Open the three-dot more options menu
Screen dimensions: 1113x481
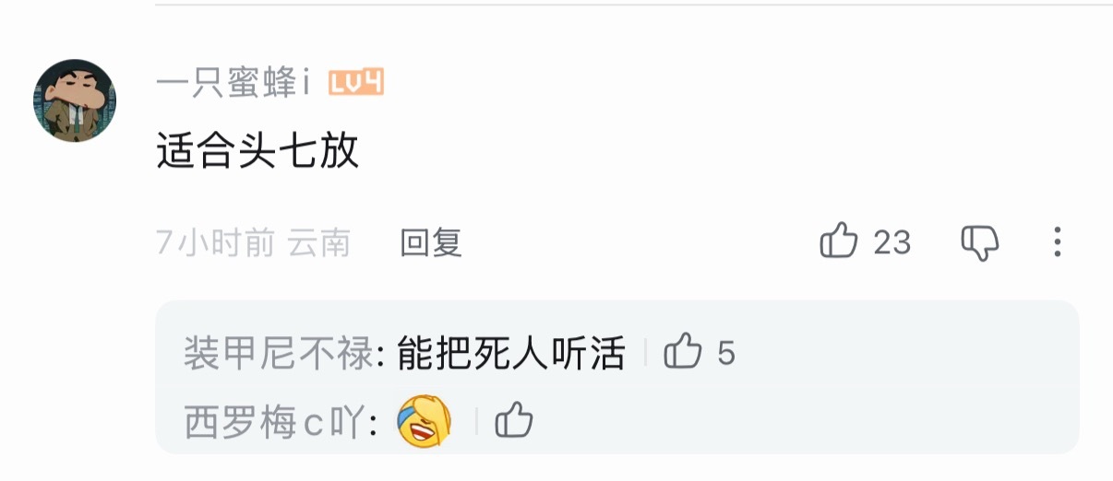[1058, 242]
